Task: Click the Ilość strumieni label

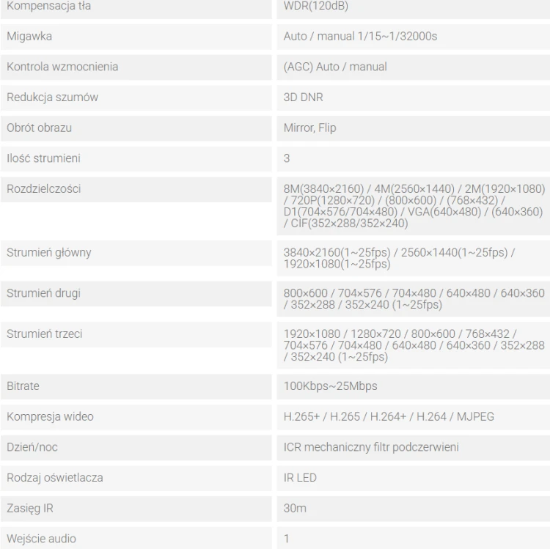Action: coord(43,158)
